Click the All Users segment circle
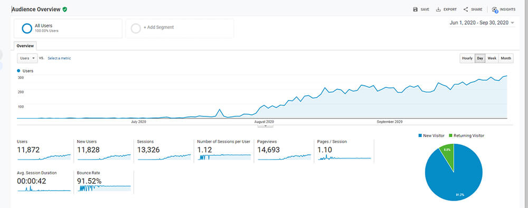Screen dimensions: 528x208 click(27, 28)
